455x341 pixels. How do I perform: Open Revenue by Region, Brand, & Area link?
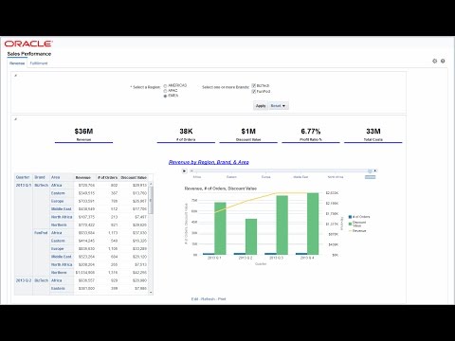(x=209, y=162)
